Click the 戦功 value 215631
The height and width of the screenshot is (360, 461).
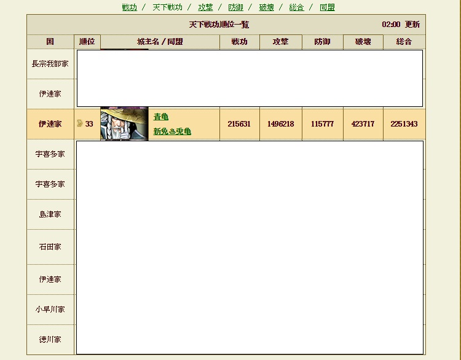click(239, 123)
